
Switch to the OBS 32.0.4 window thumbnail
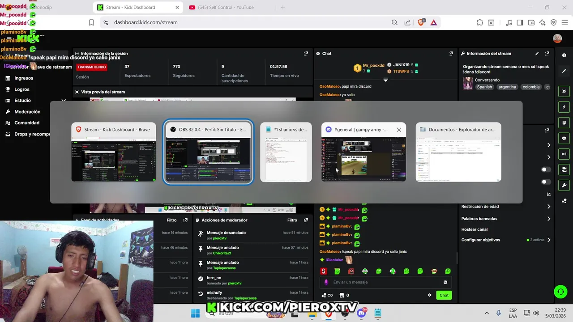tap(208, 152)
